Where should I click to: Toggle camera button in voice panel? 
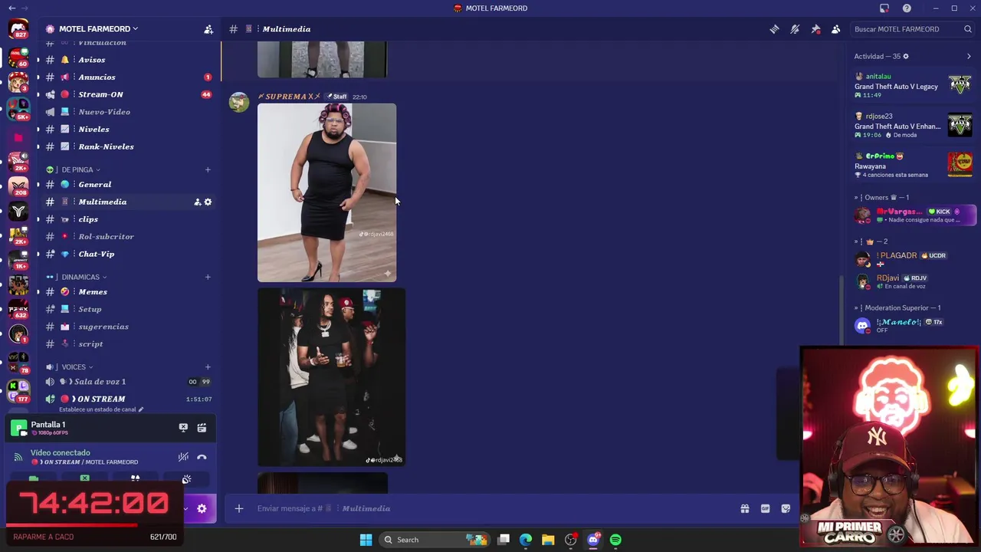tap(34, 479)
